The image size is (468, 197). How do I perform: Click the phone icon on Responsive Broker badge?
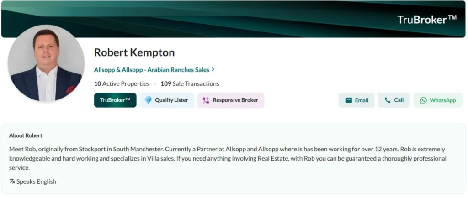pyautogui.click(x=206, y=100)
